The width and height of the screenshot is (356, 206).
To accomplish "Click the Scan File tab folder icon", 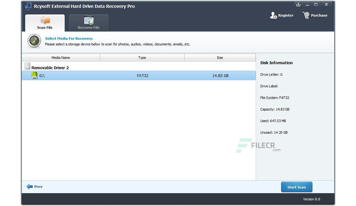I will [45, 20].
